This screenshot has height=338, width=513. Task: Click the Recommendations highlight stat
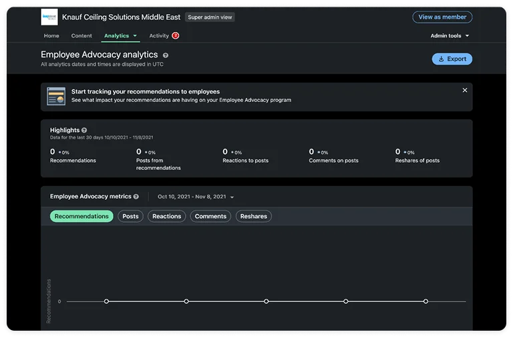tap(73, 156)
